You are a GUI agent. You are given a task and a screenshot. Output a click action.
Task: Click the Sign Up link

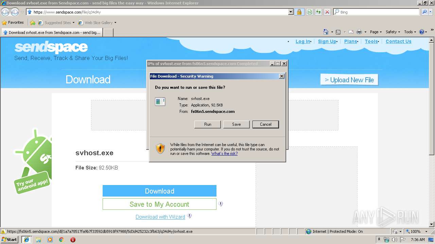[327, 41]
